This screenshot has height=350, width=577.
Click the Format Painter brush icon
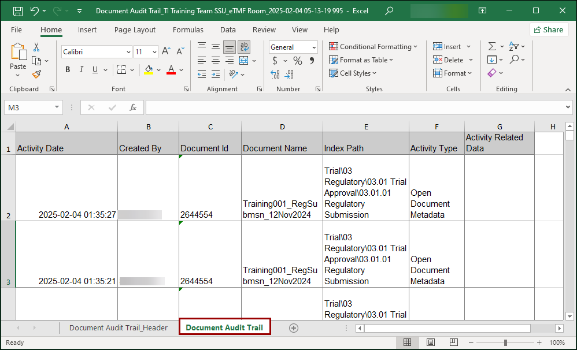point(36,74)
